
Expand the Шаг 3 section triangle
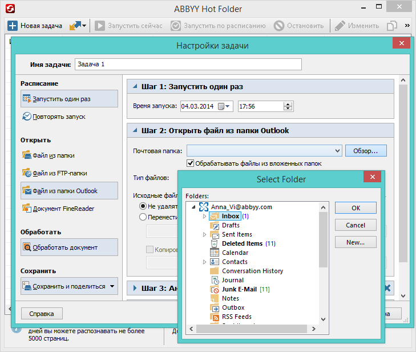(135, 288)
